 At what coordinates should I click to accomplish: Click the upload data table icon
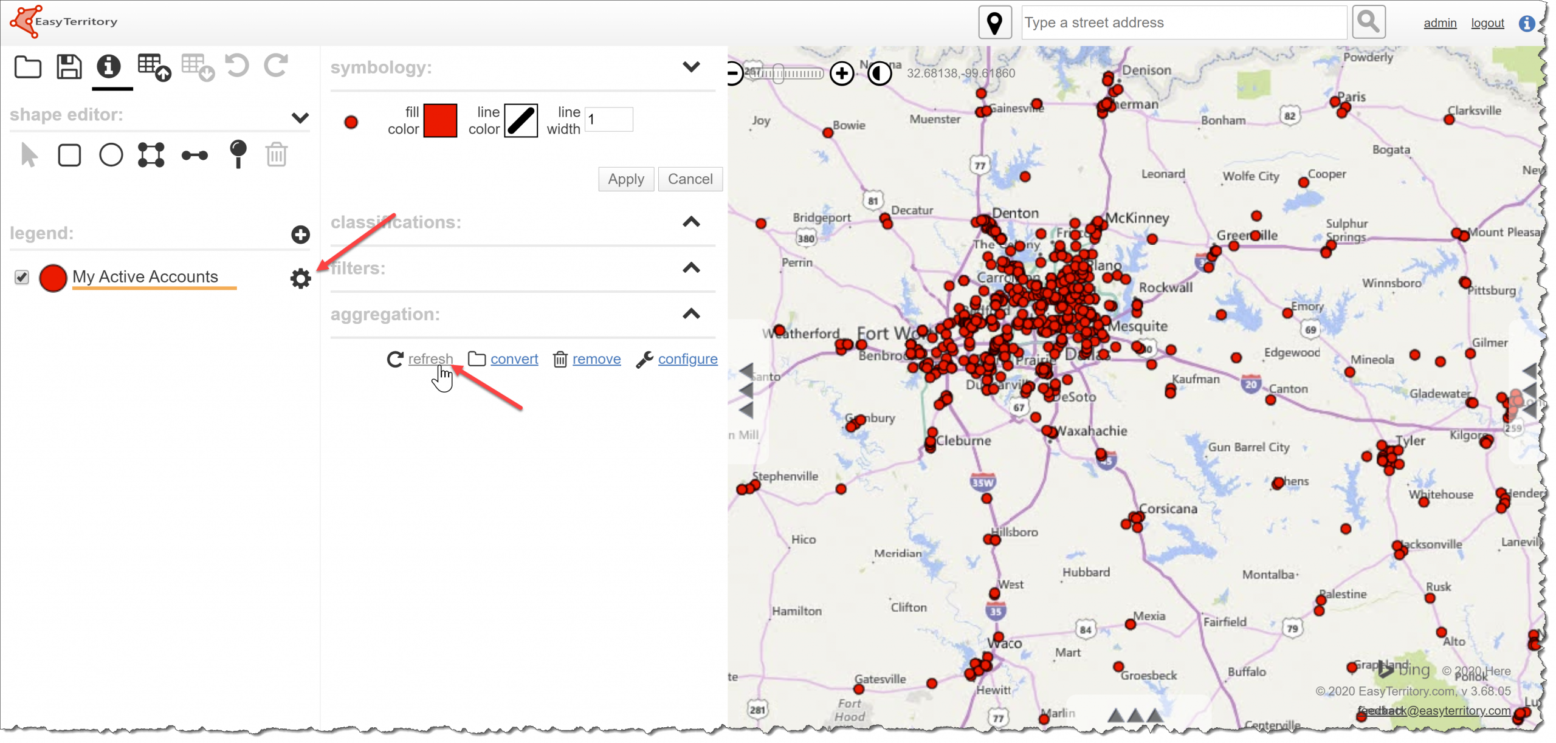(153, 67)
